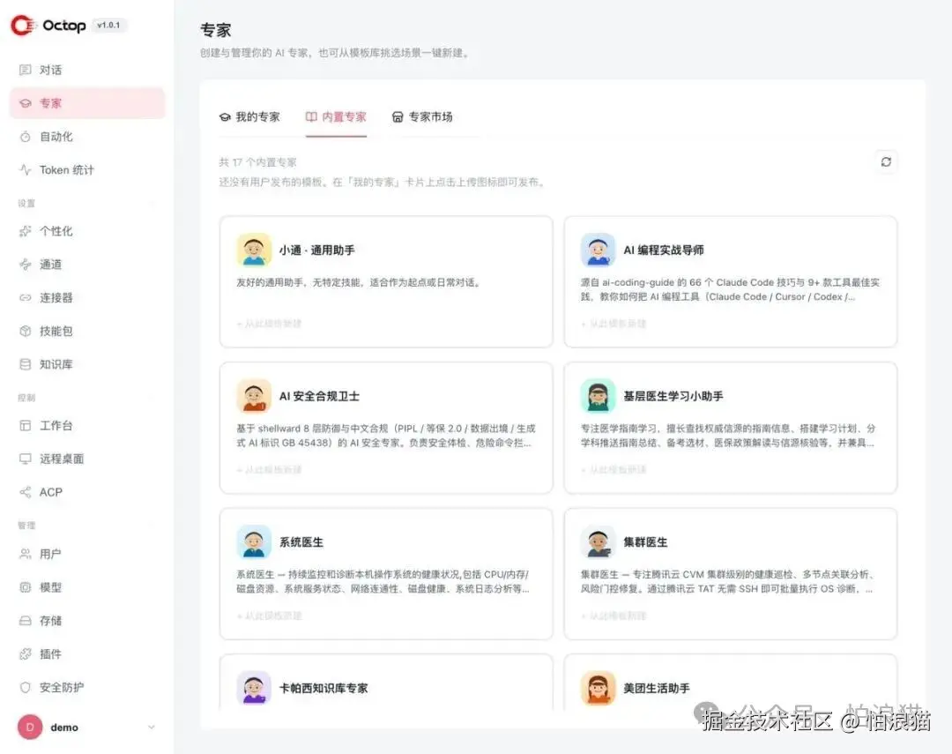Click the 美团生活助手 title
The width and height of the screenshot is (952, 754).
tap(657, 689)
